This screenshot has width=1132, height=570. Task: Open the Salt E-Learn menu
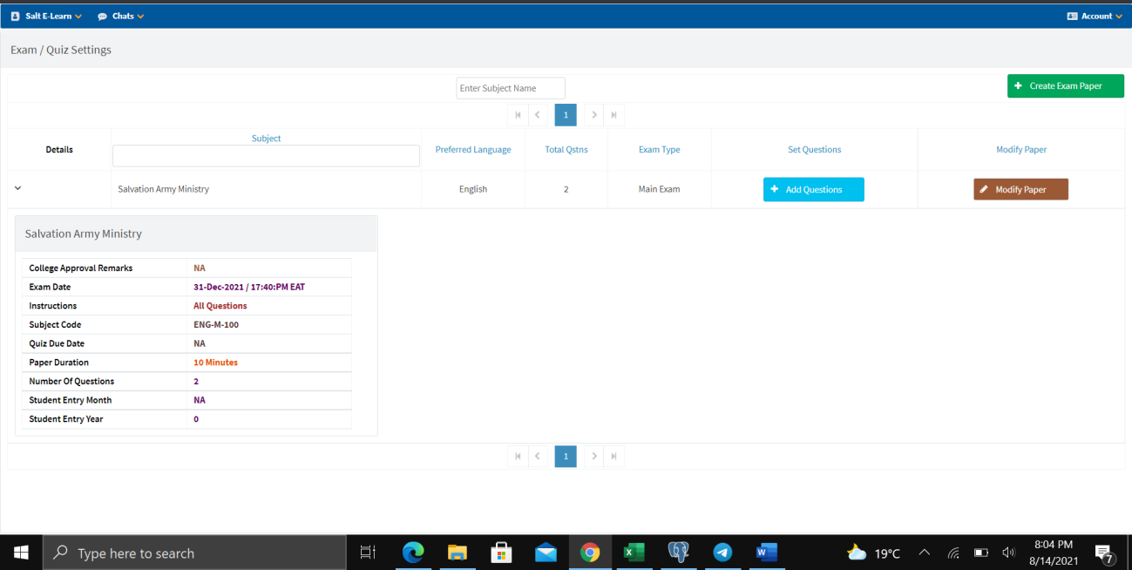(x=46, y=16)
